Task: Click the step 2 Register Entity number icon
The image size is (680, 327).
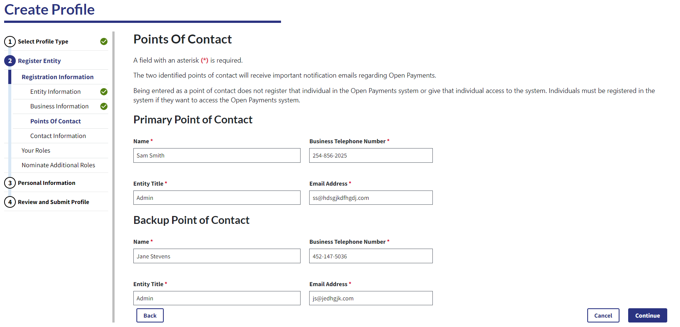Action: click(10, 61)
